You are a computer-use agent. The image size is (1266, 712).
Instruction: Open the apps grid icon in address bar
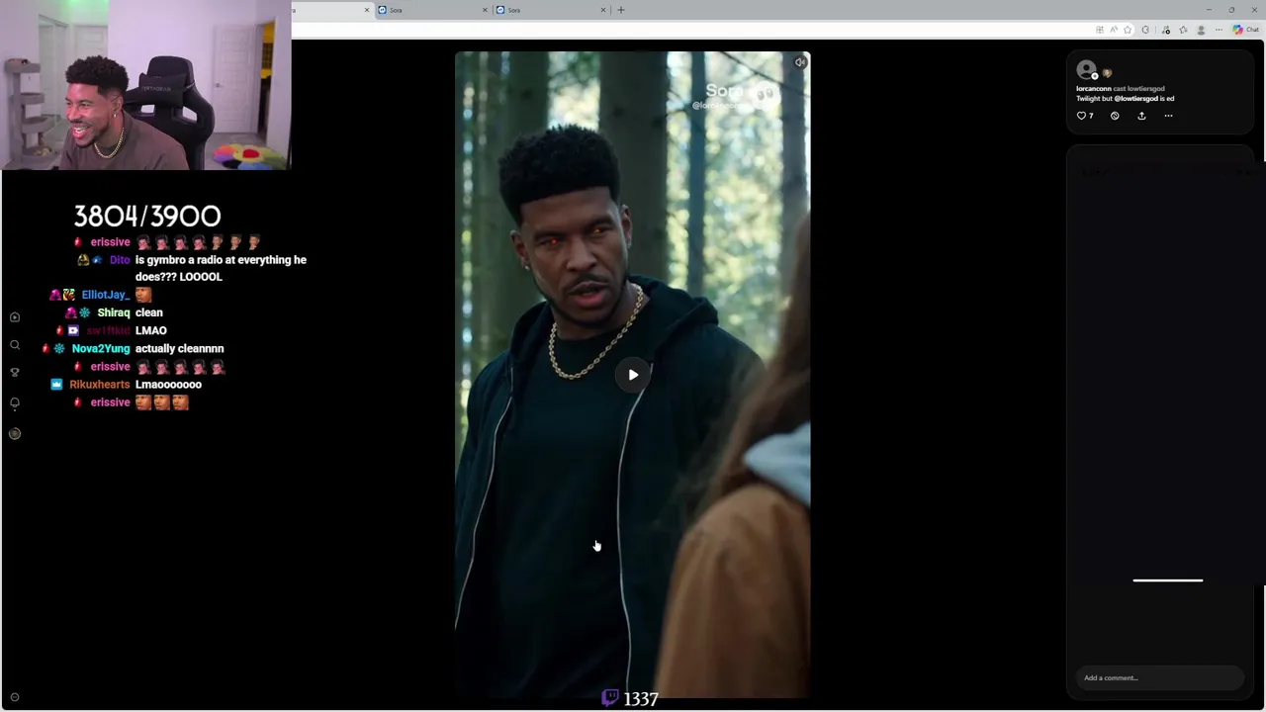click(x=1100, y=30)
